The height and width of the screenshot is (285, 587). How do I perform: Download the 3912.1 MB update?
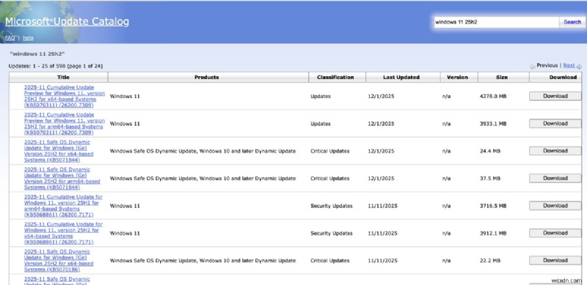[555, 233]
